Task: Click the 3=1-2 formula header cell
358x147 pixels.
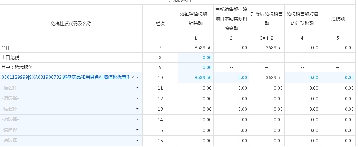Action: [267, 38]
